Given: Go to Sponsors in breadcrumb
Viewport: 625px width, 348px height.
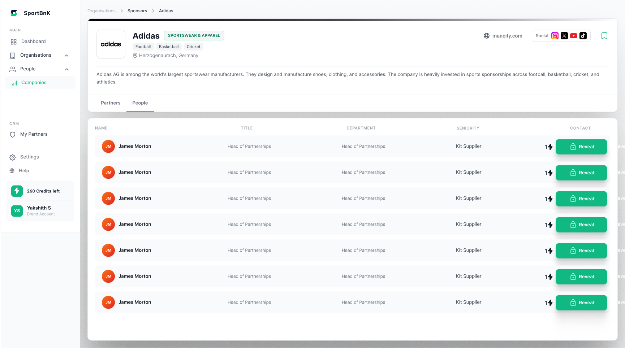Looking at the screenshot, I should pyautogui.click(x=137, y=11).
